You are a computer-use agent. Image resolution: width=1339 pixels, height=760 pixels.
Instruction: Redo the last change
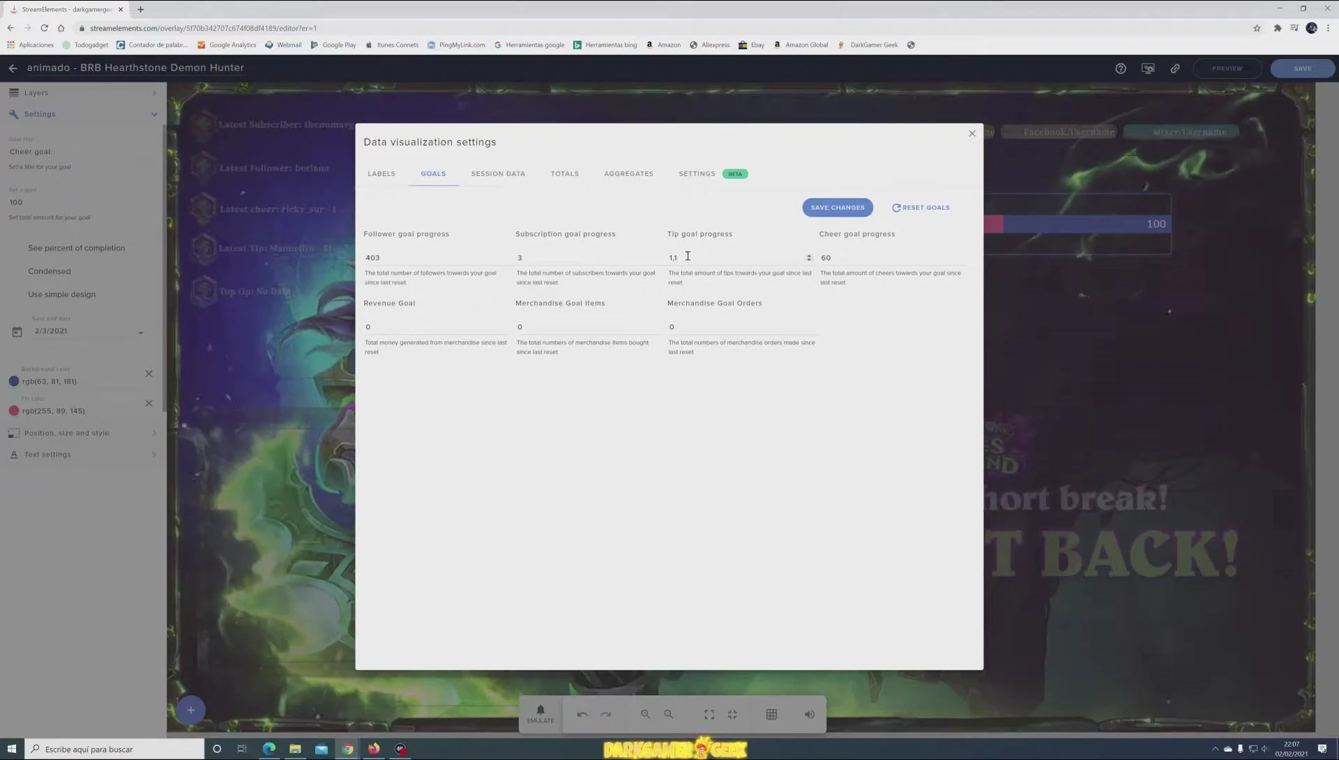coord(605,715)
